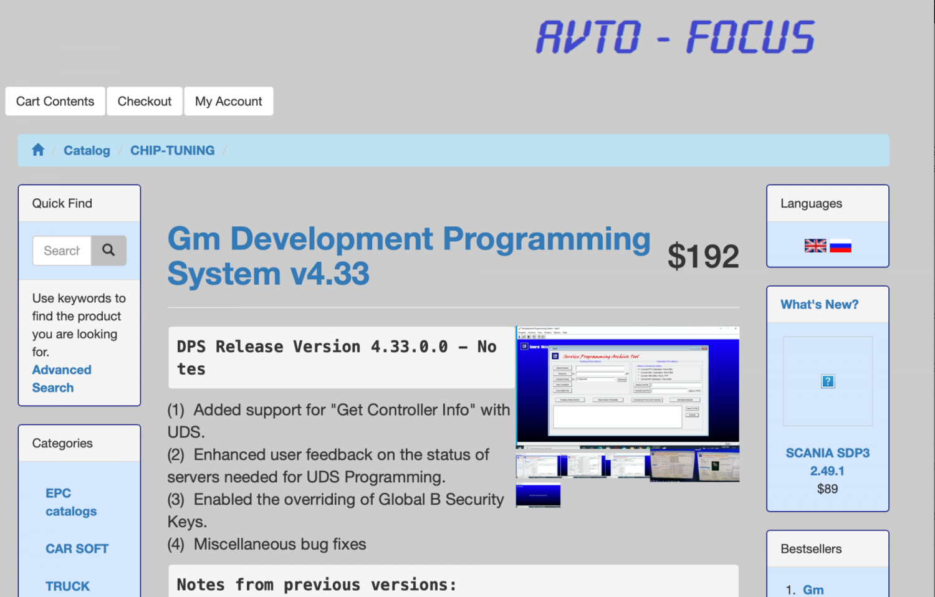Click the 'Categories' panel heading
Image resolution: width=935 pixels, height=597 pixels.
tap(62, 443)
